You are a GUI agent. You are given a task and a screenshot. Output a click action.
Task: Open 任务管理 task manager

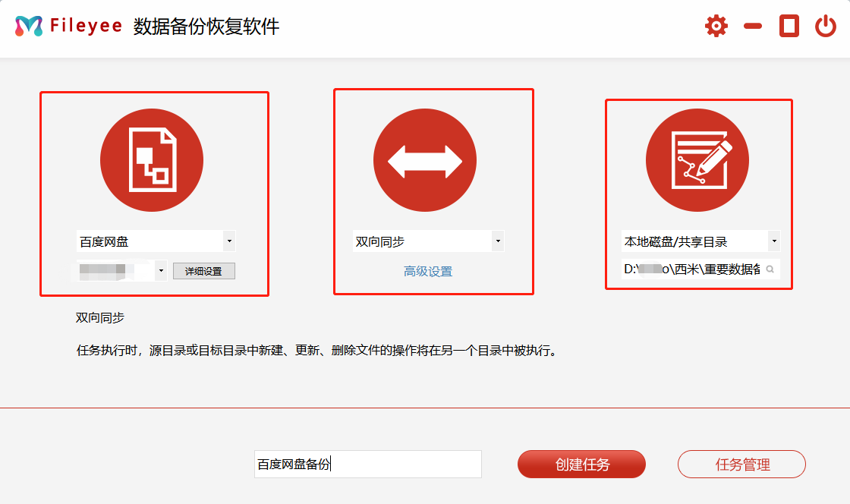[741, 465]
